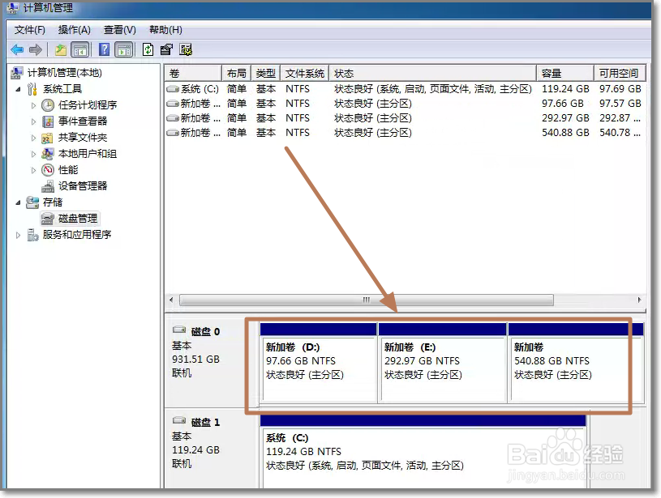This screenshot has width=661, height=498.
Task: Click the 事件查看器 icon
Action: click(48, 121)
